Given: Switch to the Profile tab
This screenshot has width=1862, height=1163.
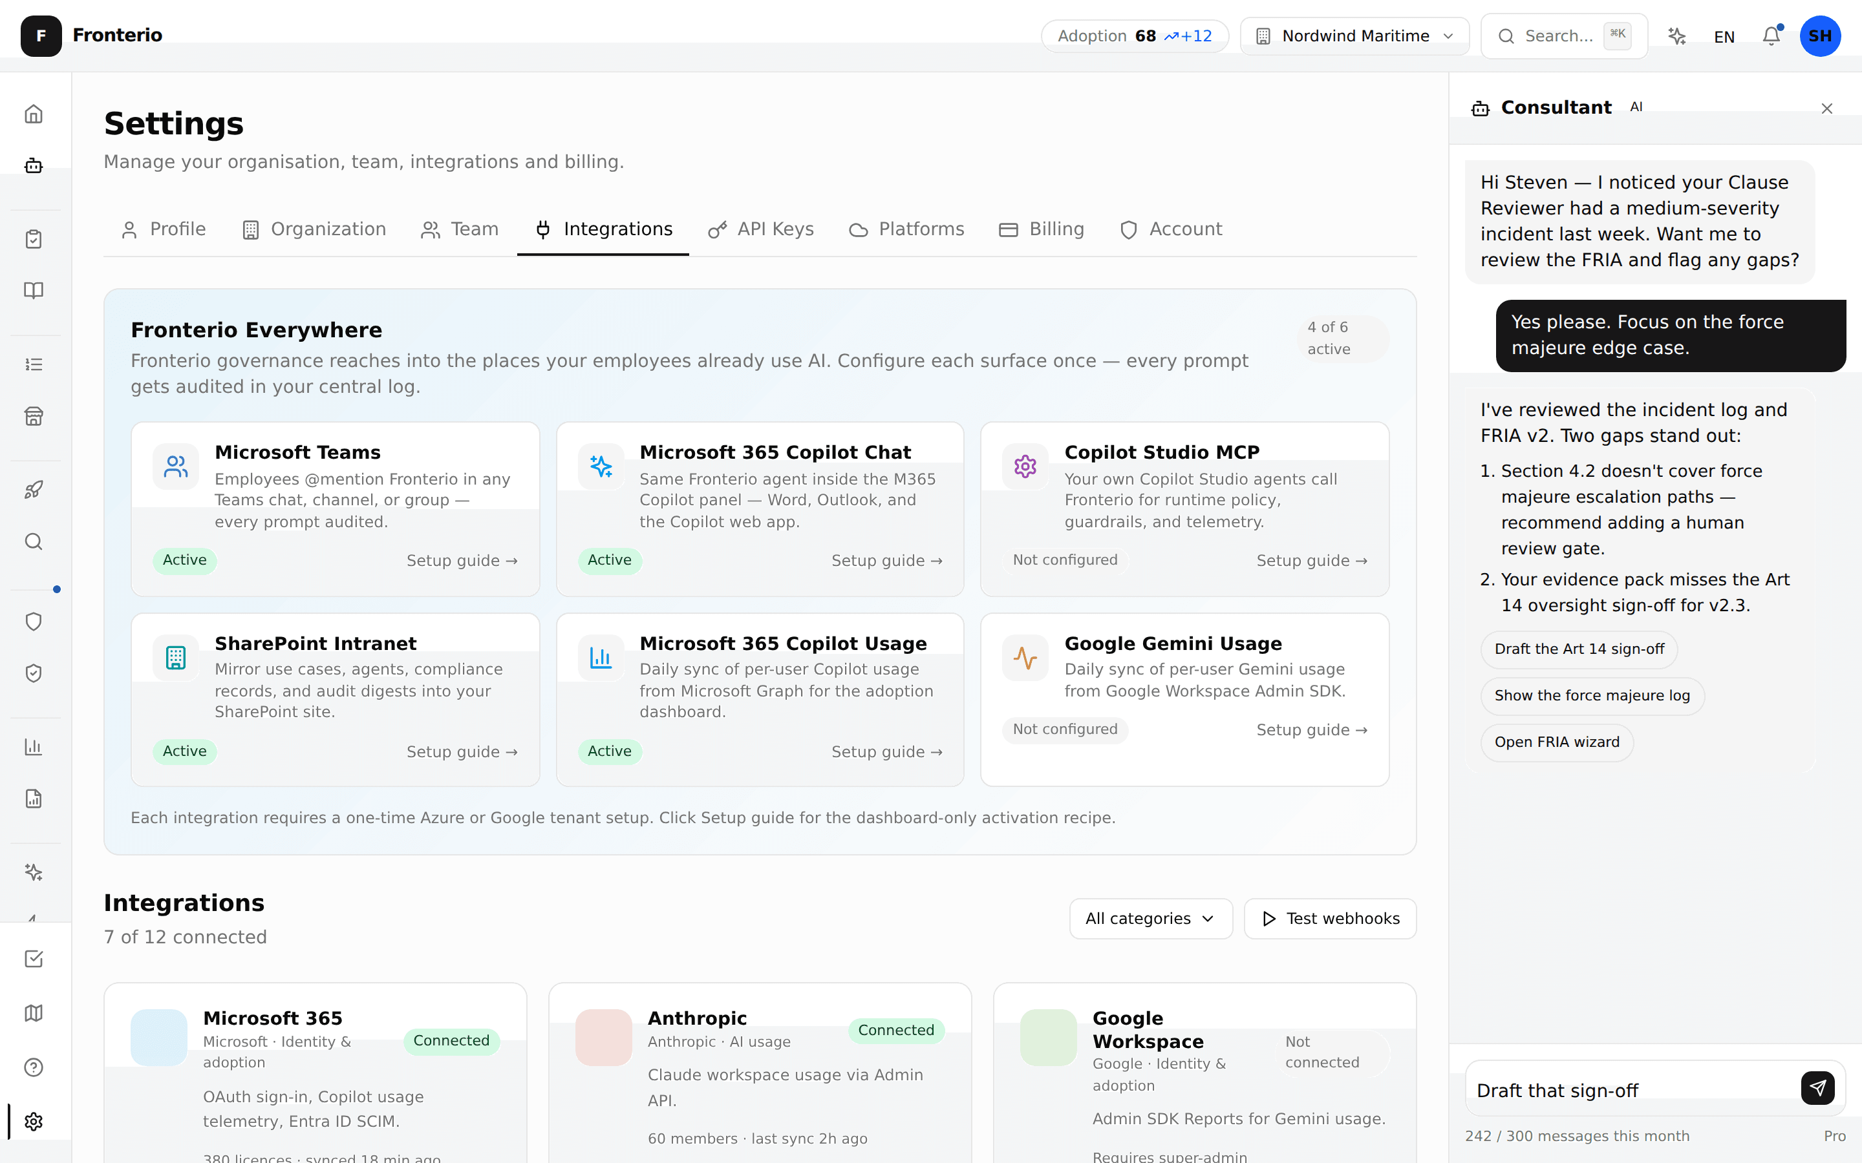Looking at the screenshot, I should point(164,229).
